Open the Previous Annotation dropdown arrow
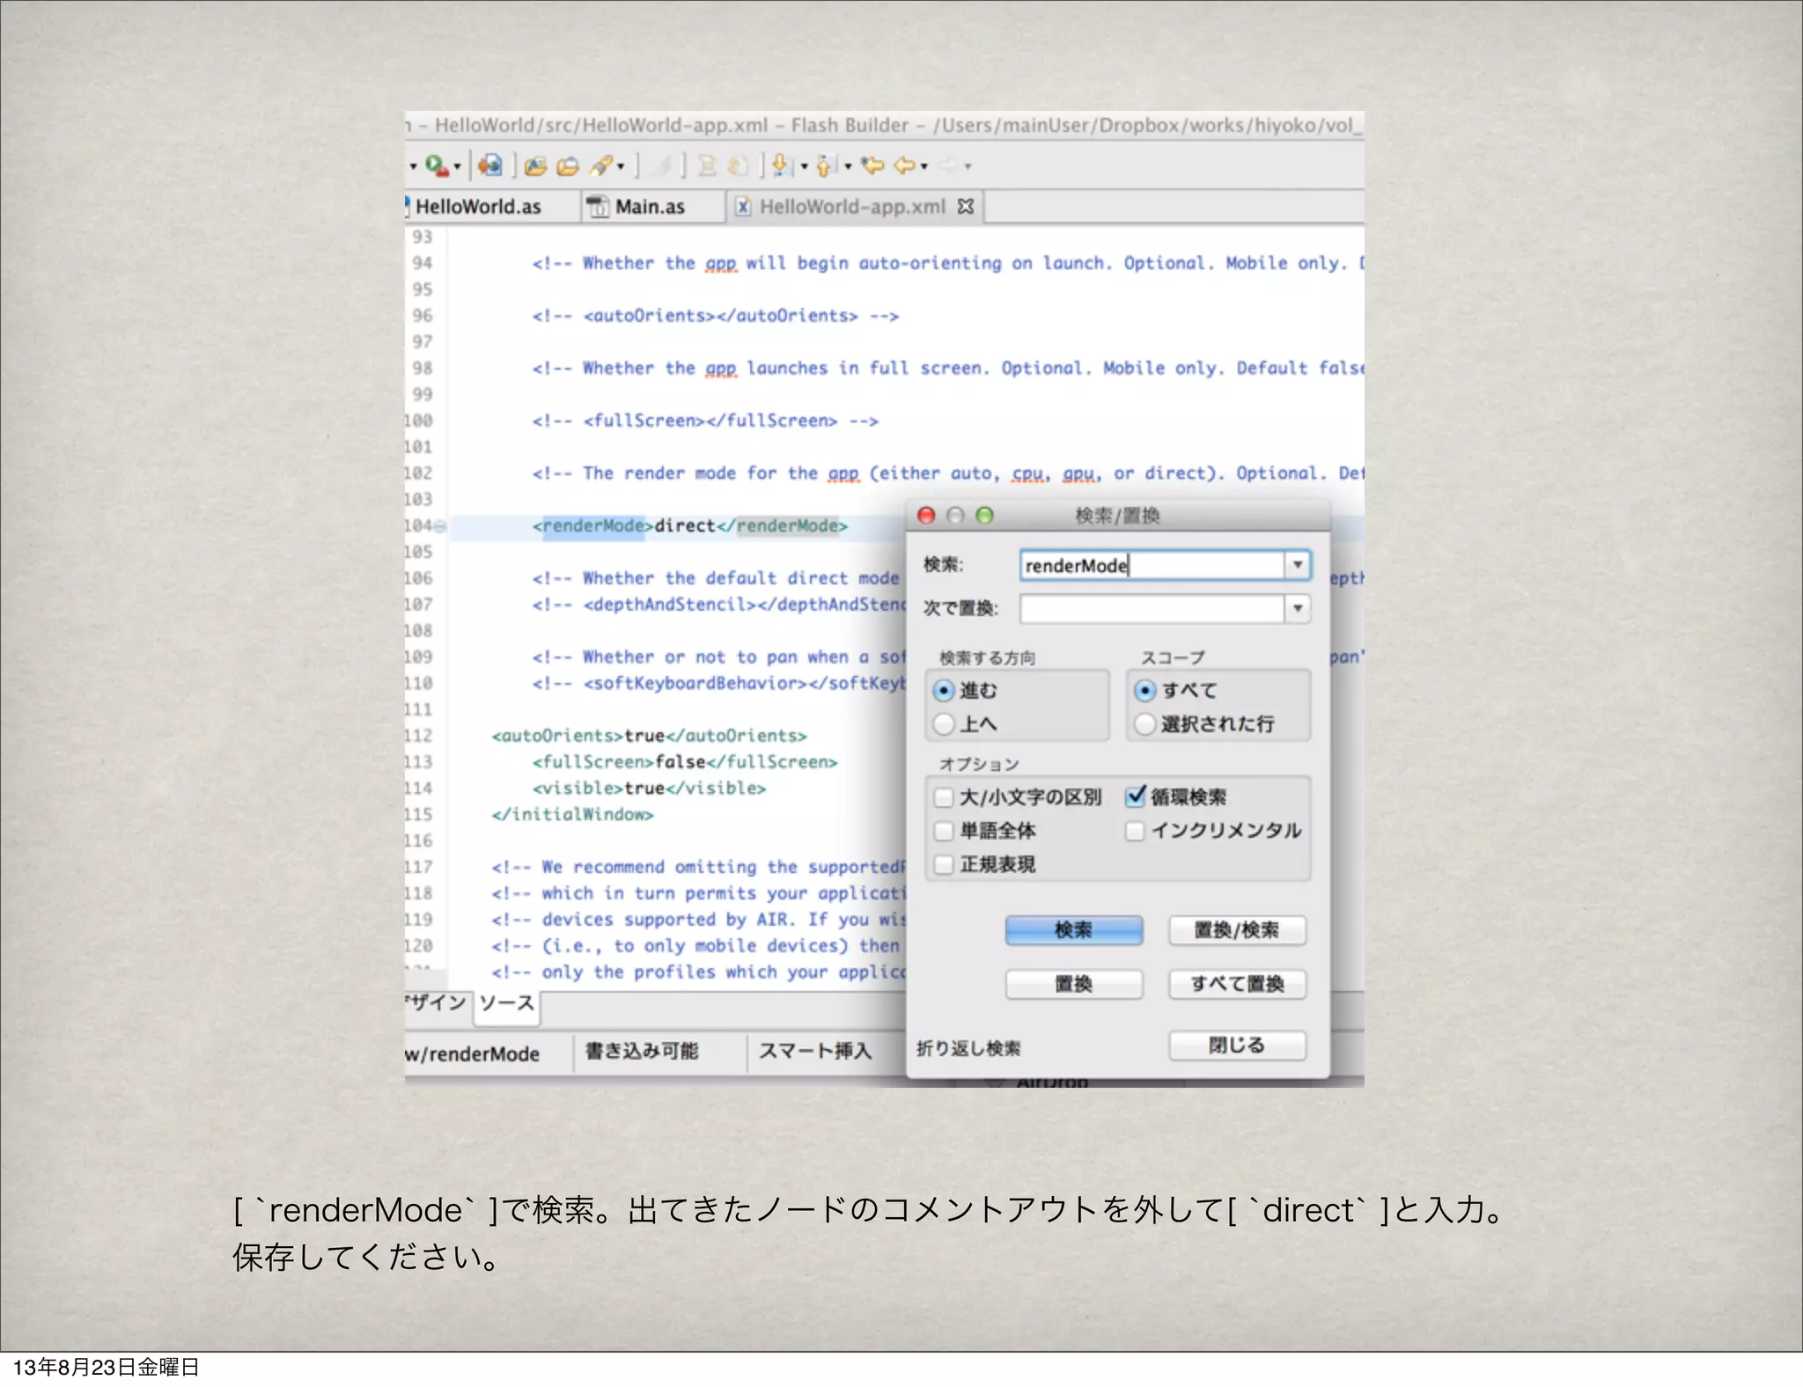 [x=847, y=166]
